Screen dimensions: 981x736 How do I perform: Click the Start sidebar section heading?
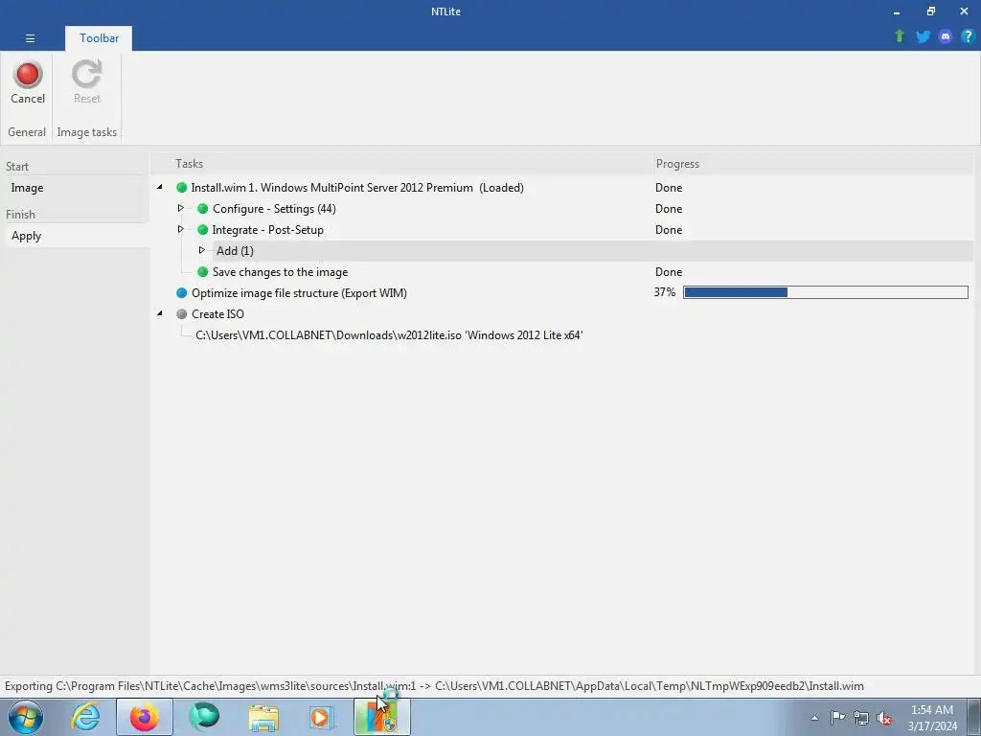pyautogui.click(x=17, y=167)
